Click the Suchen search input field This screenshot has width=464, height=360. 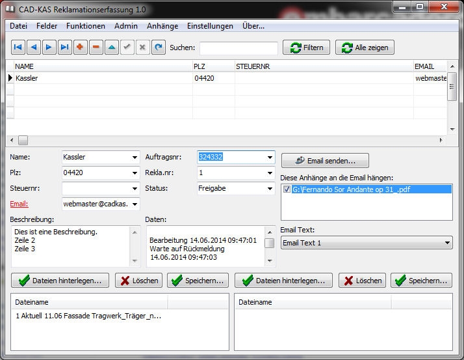point(238,48)
